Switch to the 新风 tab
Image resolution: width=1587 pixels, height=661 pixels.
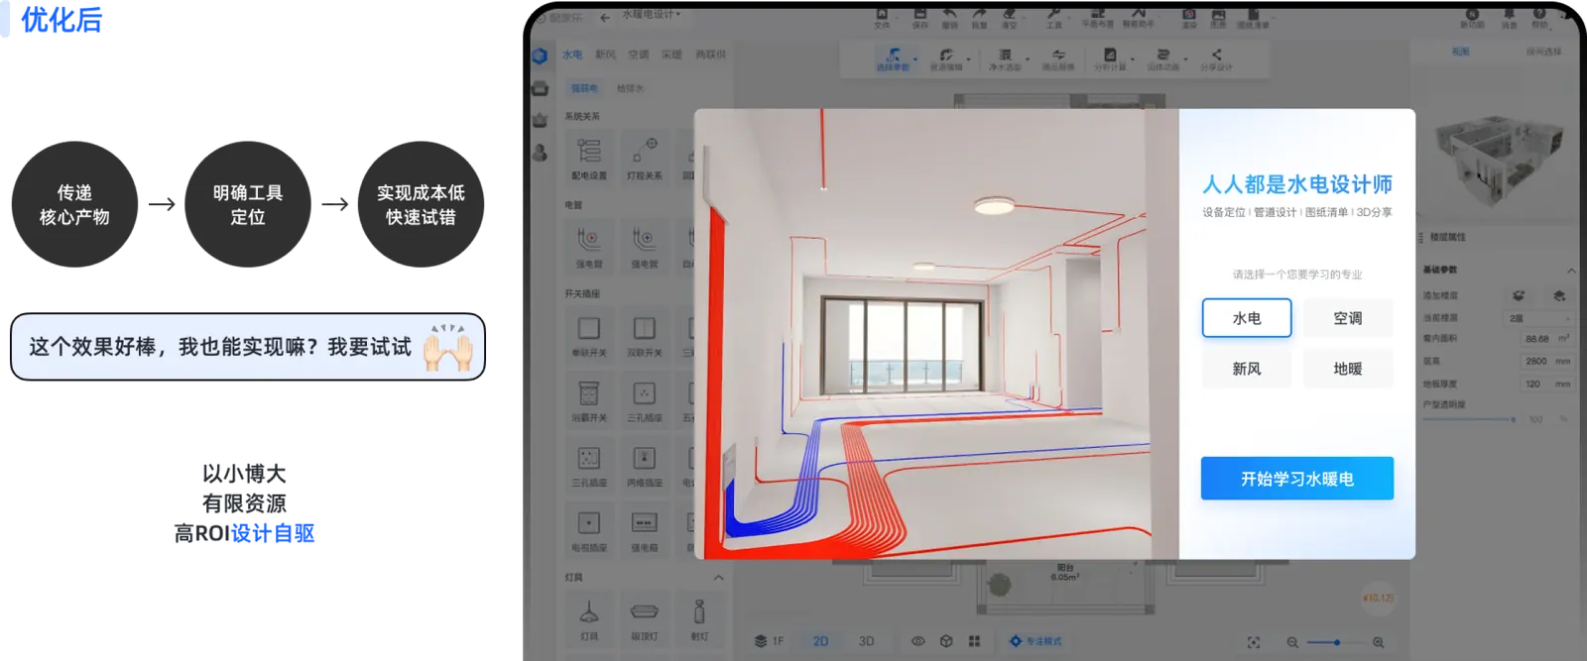pyautogui.click(x=605, y=55)
